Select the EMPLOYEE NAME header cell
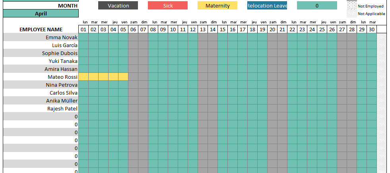 41,29
